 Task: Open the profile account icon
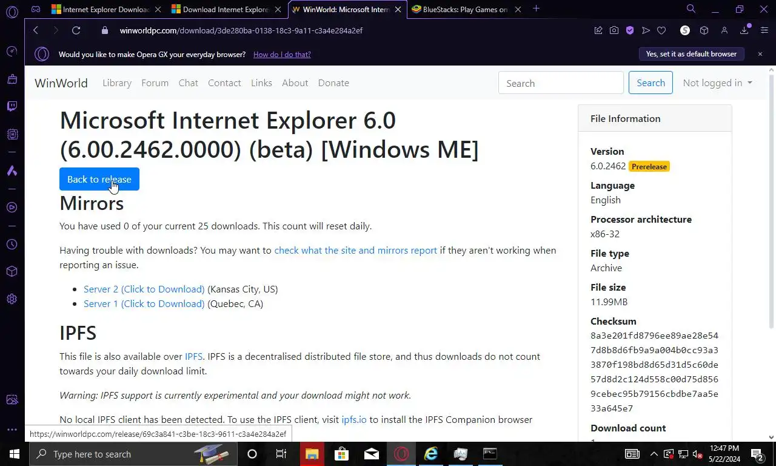[x=724, y=30]
